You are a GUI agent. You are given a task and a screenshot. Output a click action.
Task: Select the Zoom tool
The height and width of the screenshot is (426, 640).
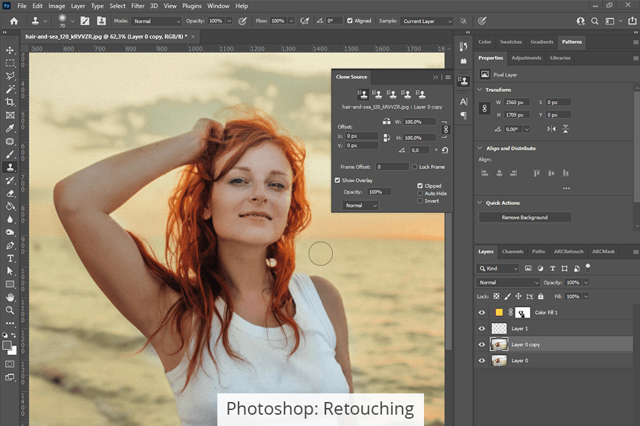click(x=10, y=310)
